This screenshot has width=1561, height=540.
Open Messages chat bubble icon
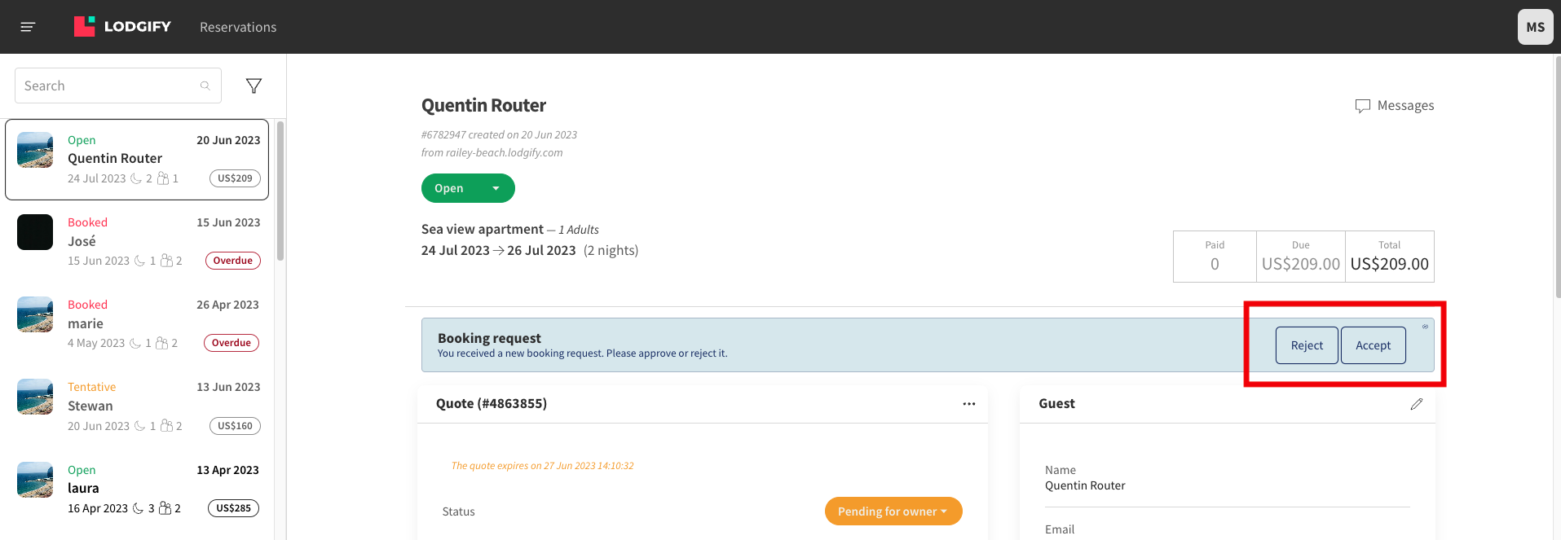coord(1362,106)
